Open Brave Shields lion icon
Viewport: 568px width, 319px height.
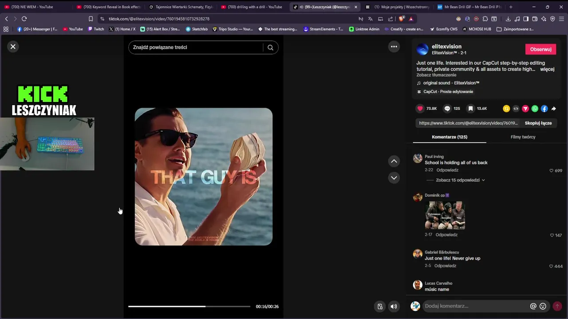(x=402, y=19)
